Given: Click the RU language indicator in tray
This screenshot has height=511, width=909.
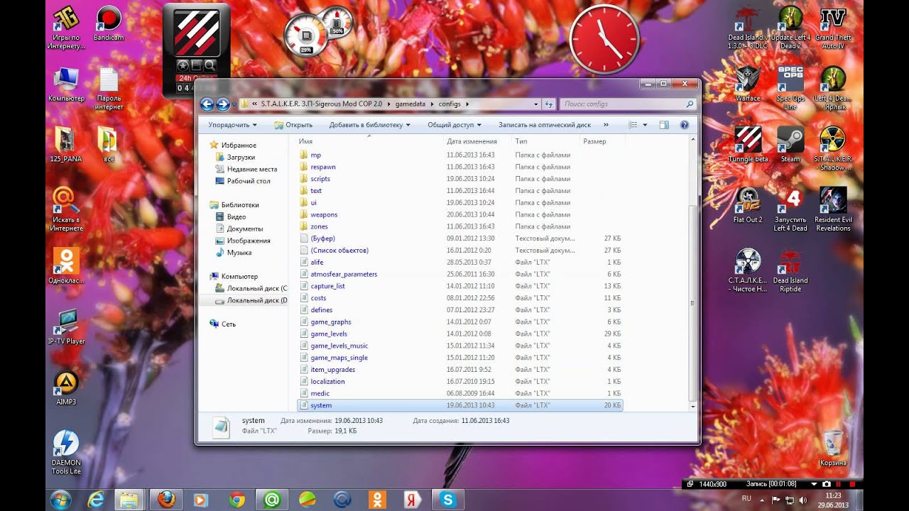Looking at the screenshot, I should coord(746,499).
